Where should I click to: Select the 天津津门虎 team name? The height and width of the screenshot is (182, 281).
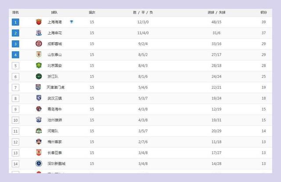click(56, 87)
